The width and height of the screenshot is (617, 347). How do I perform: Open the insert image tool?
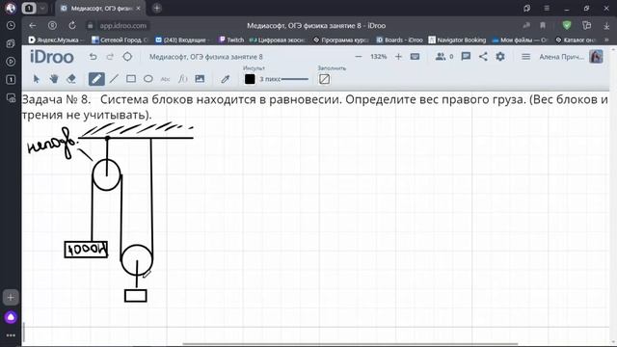(200, 79)
